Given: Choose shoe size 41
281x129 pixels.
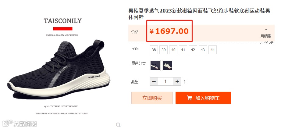Looking at the screenshot, I should (183, 50).
